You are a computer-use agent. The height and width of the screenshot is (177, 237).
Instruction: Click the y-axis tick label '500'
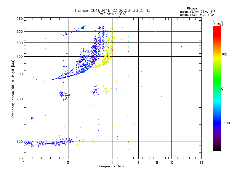point(20,43)
